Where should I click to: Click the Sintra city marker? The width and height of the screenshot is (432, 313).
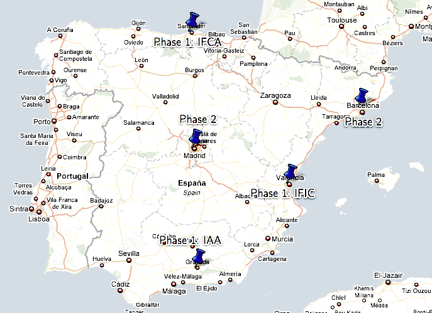point(31,209)
